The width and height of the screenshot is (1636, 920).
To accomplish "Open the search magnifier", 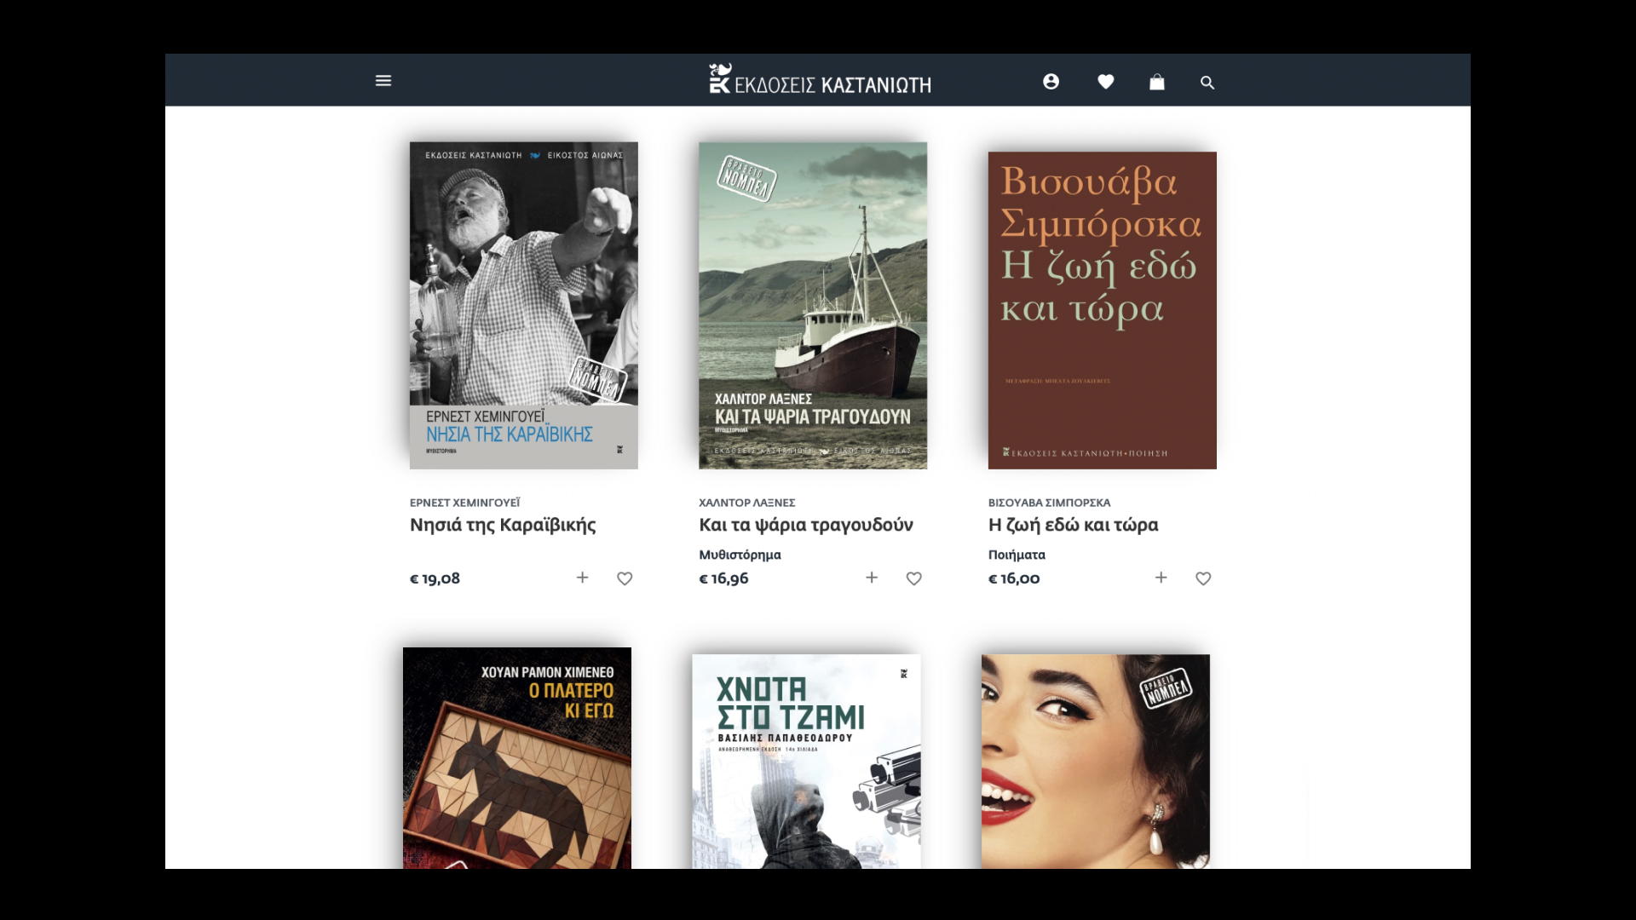I will click(1207, 83).
